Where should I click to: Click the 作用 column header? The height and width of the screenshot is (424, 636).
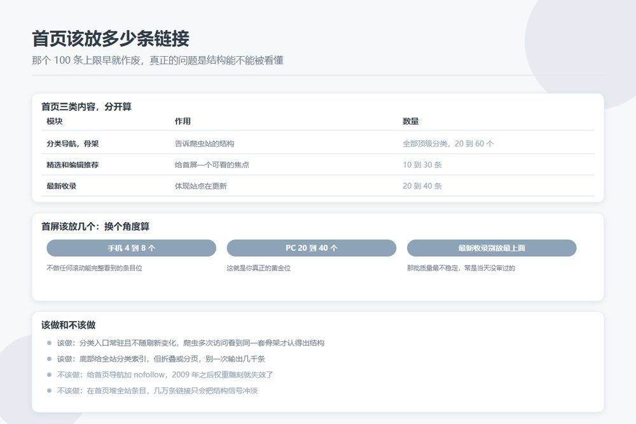[x=183, y=122]
